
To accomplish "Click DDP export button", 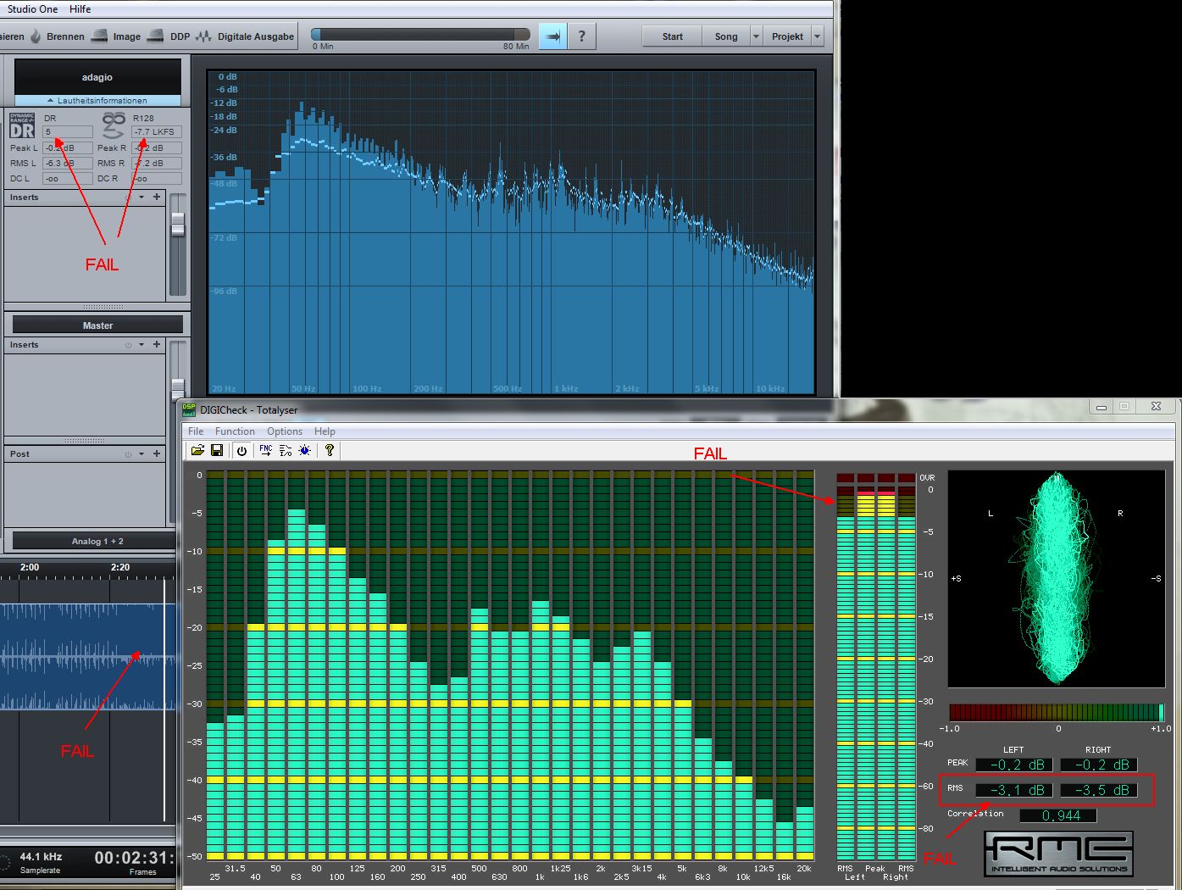I will [x=169, y=36].
